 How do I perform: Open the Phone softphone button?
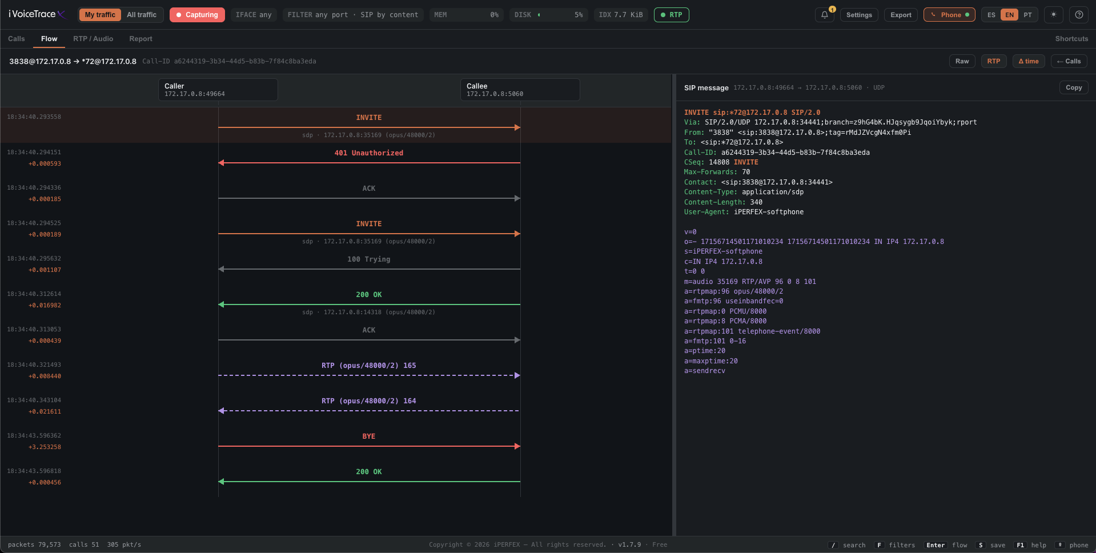pos(949,15)
